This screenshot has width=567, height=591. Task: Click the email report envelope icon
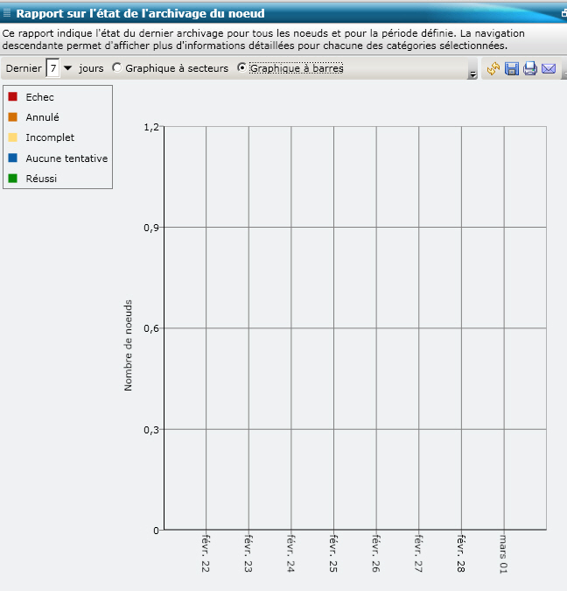click(x=549, y=68)
